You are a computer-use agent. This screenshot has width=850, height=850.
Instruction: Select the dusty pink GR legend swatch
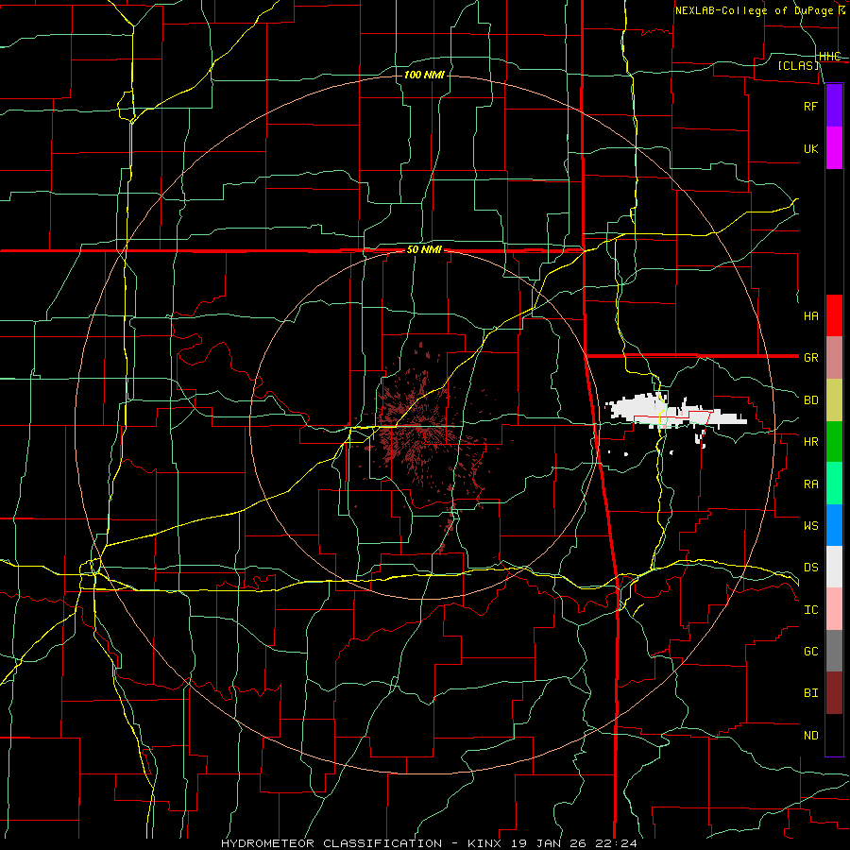834,358
